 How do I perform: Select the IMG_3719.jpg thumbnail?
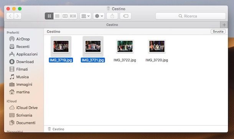pyautogui.click(x=61, y=46)
